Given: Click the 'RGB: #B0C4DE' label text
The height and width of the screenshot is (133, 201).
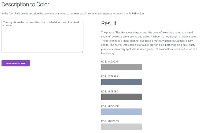Looking at the screenshot, I should (x=110, y=106).
